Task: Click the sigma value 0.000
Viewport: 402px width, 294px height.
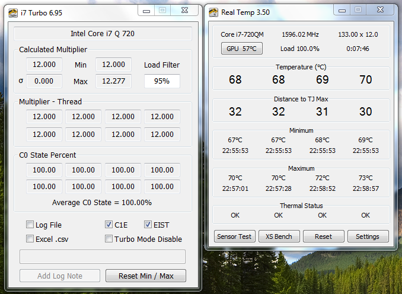Action: pos(44,81)
